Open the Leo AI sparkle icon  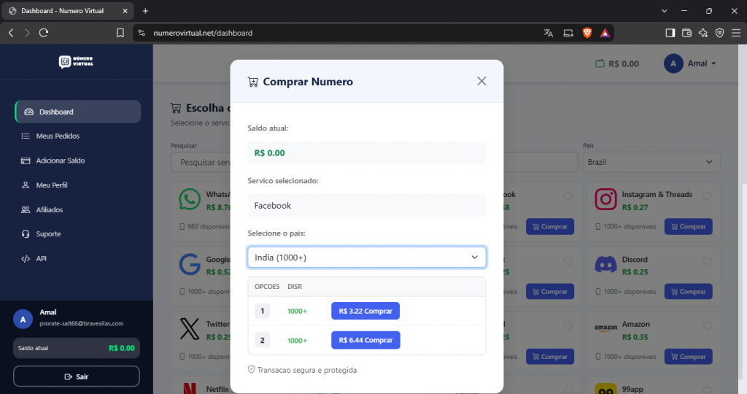pyautogui.click(x=703, y=33)
